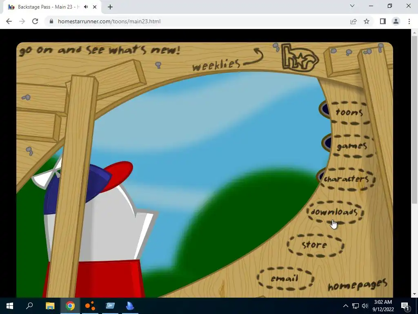
Task: Open the blue sail taskbar app
Action: click(x=130, y=306)
